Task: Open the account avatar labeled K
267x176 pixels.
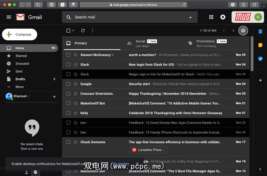Action: 258,17
